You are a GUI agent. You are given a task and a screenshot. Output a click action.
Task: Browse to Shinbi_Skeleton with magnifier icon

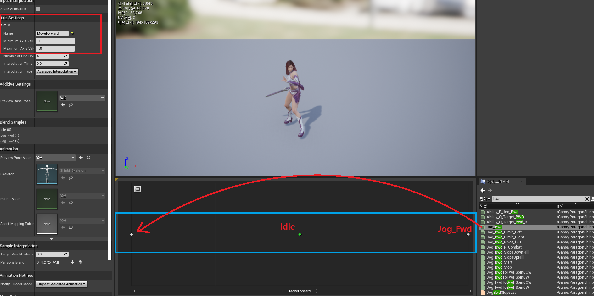pos(71,178)
